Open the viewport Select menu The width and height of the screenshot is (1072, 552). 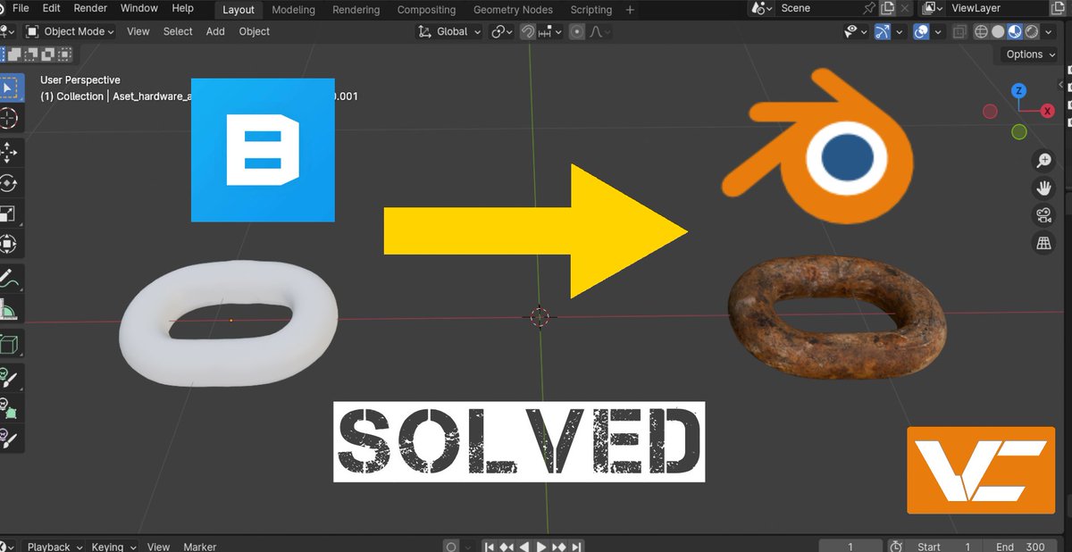(x=178, y=31)
